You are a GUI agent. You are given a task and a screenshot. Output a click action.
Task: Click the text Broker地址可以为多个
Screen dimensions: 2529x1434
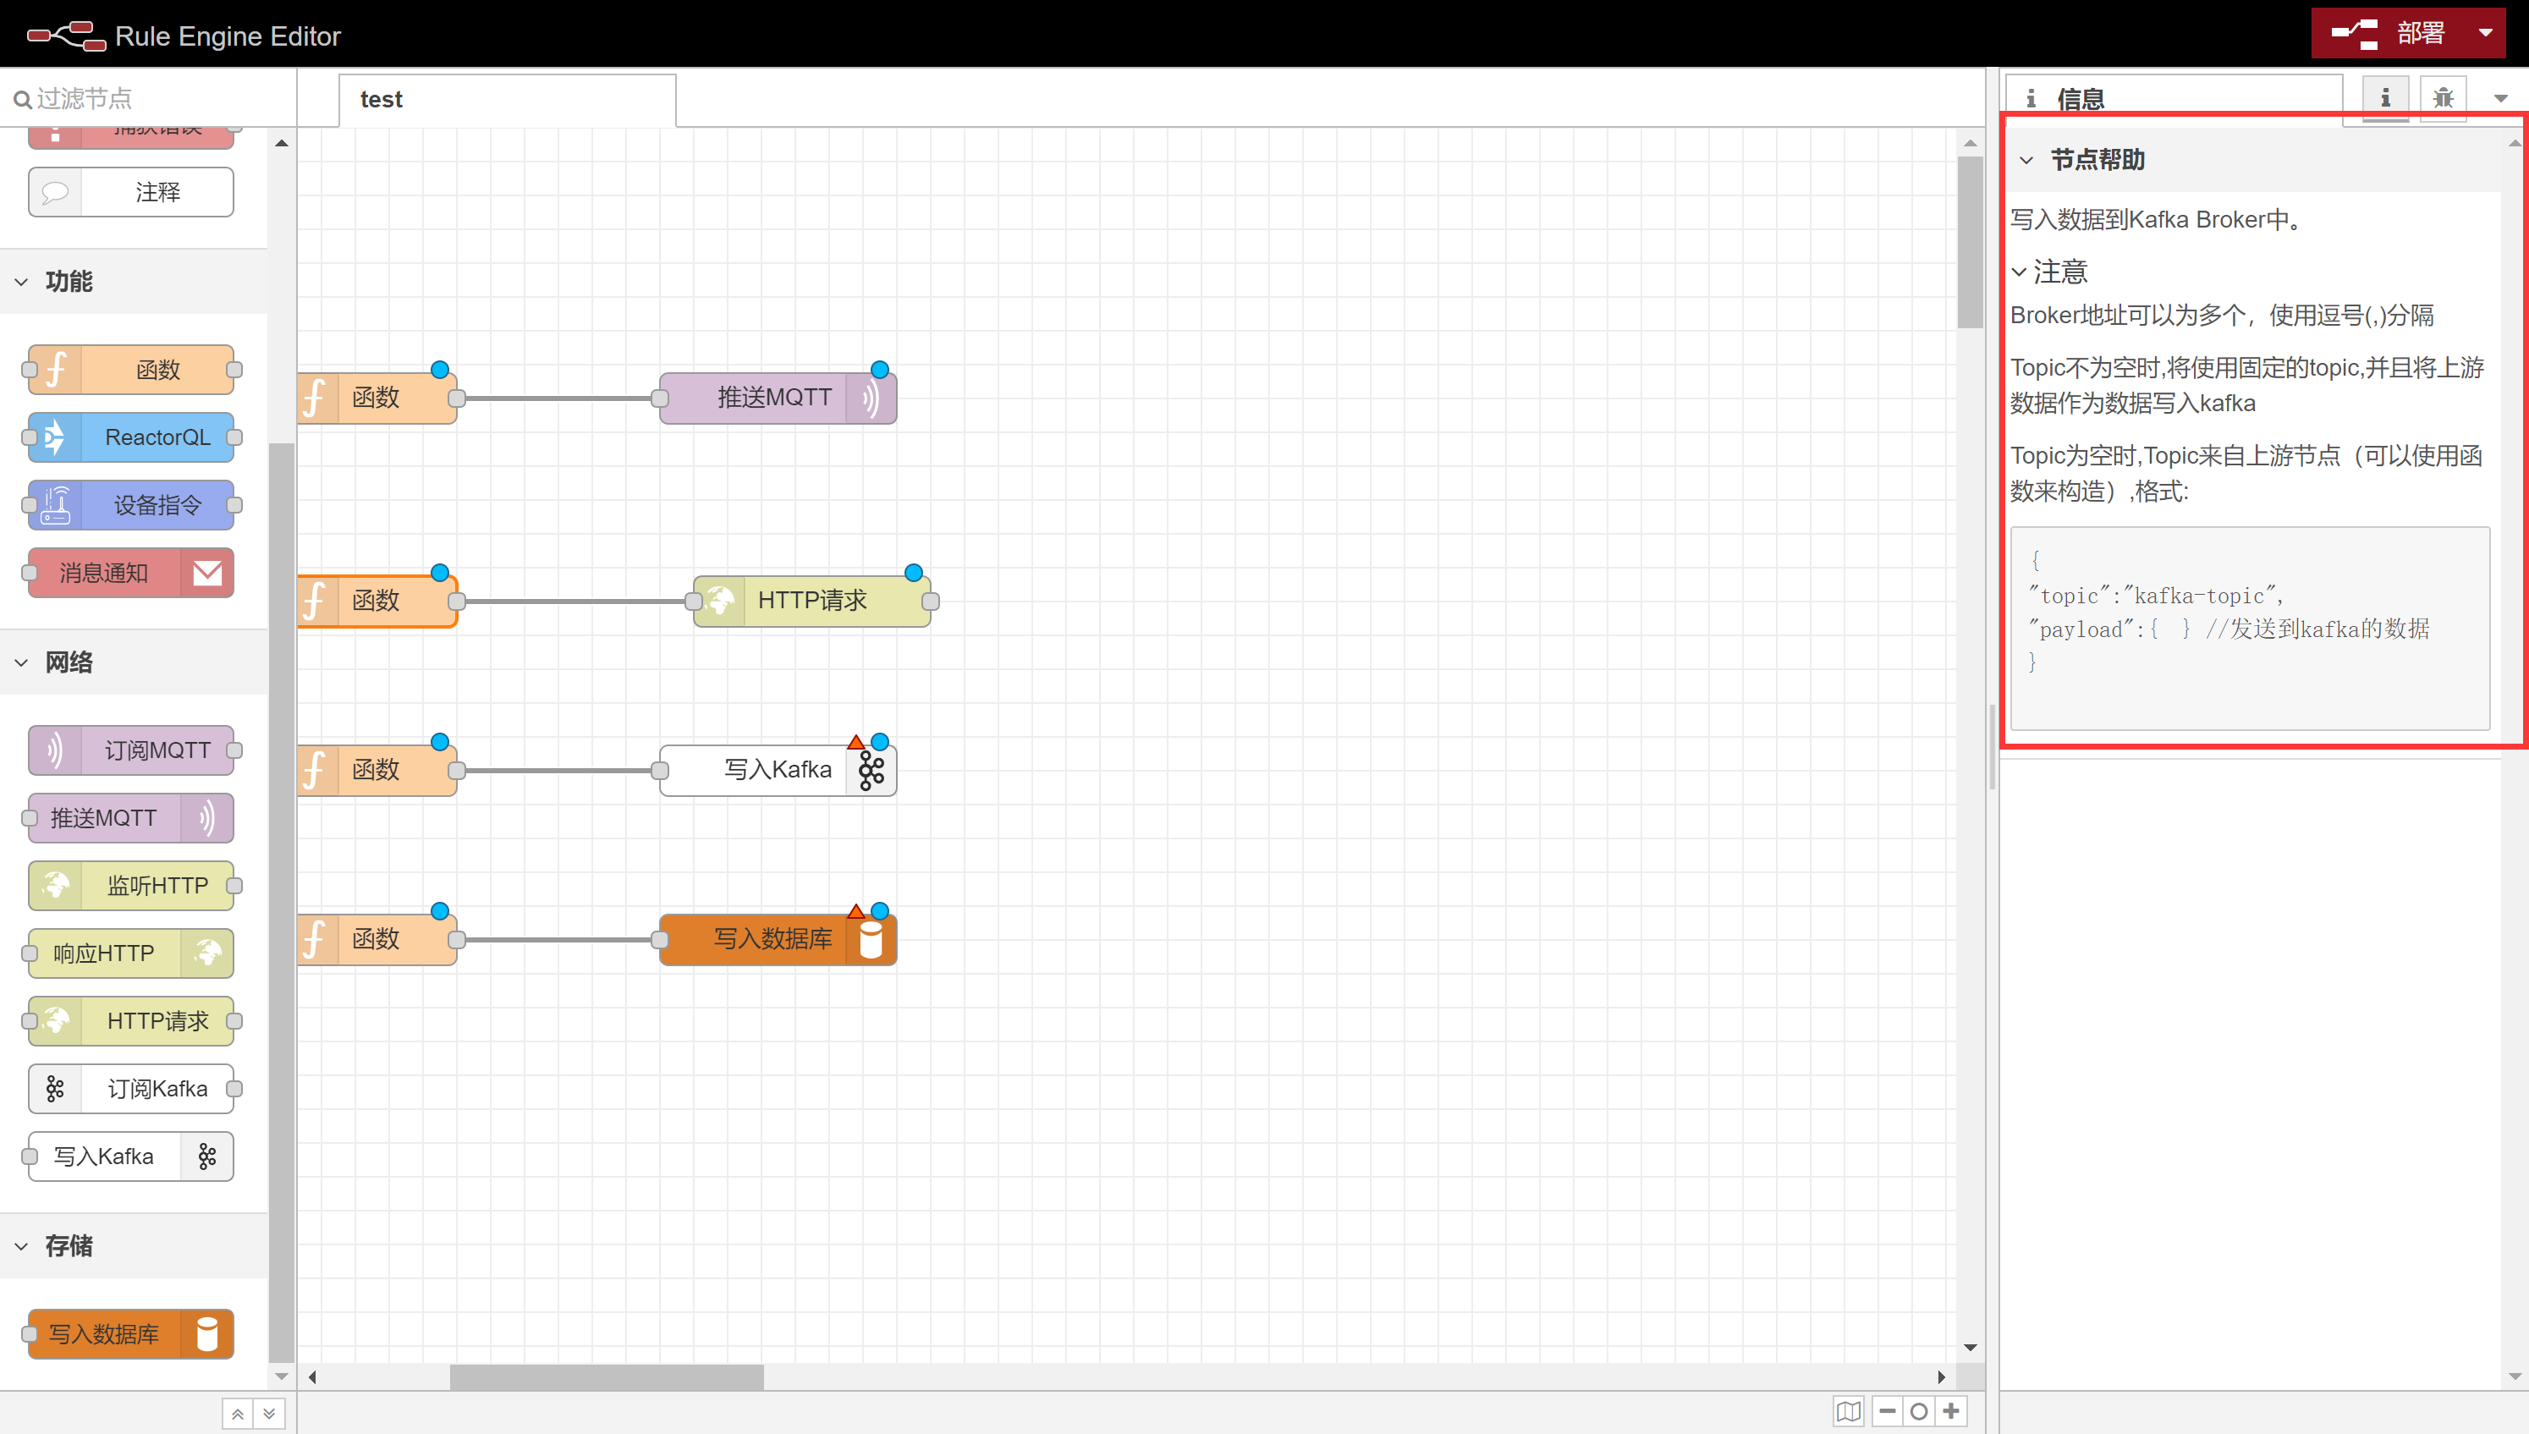point(2128,316)
